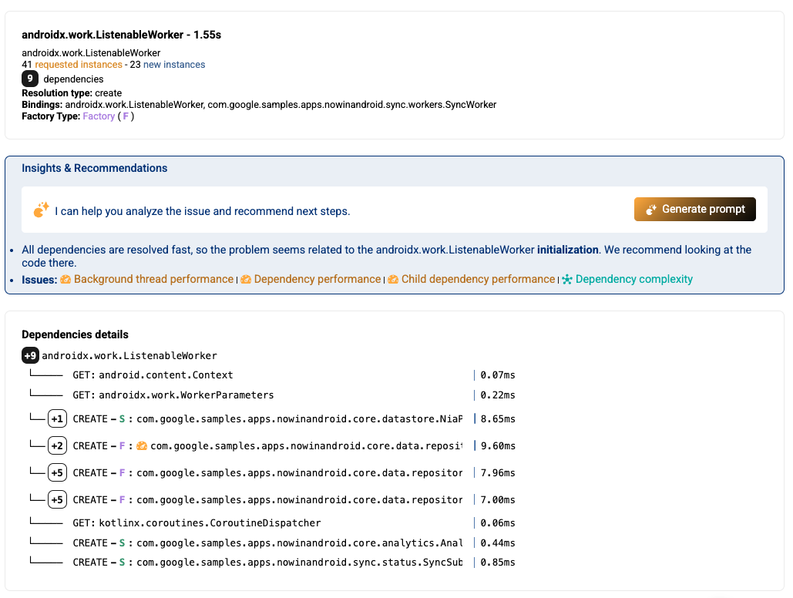Click the Background thread performance gauge icon

click(x=66, y=280)
